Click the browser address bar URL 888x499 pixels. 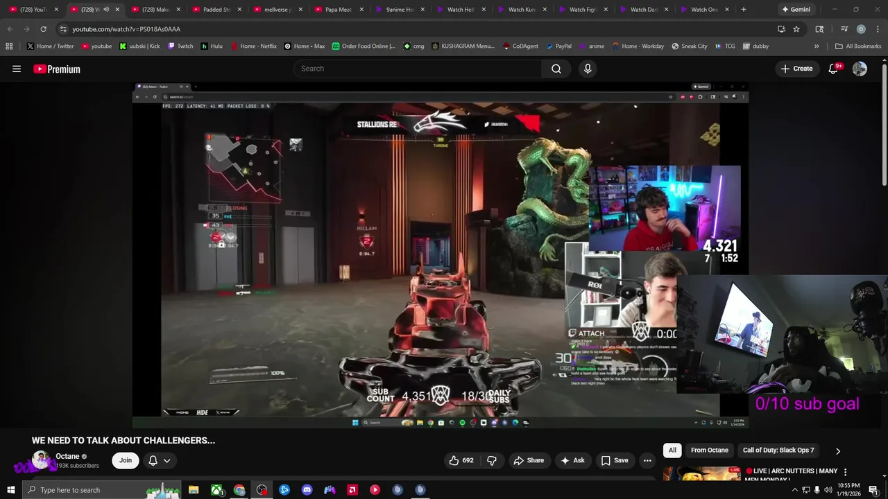pos(126,29)
